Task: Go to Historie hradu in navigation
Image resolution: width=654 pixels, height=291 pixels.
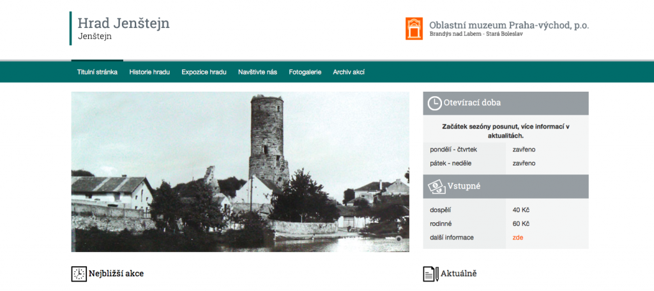Action: tap(149, 72)
